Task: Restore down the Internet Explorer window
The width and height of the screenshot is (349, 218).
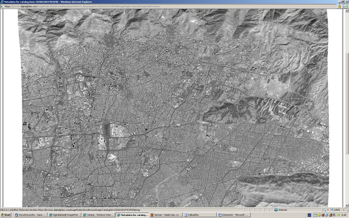Action: tap(343, 2)
